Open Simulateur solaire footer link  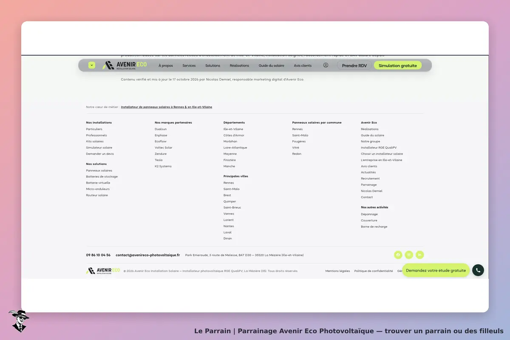(99, 147)
